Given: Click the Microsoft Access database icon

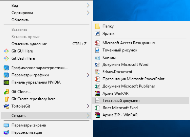Looking at the screenshot, I should point(97,43).
